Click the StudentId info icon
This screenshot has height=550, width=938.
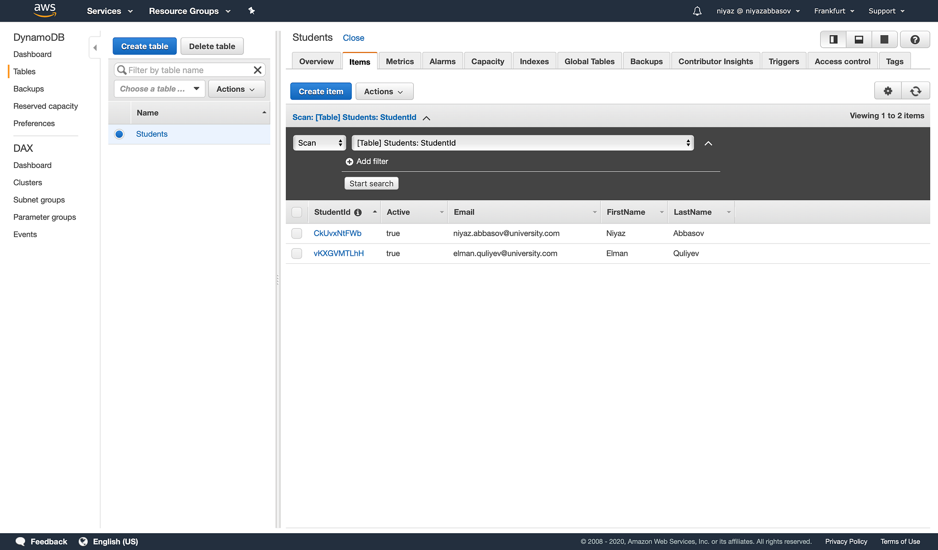358,212
